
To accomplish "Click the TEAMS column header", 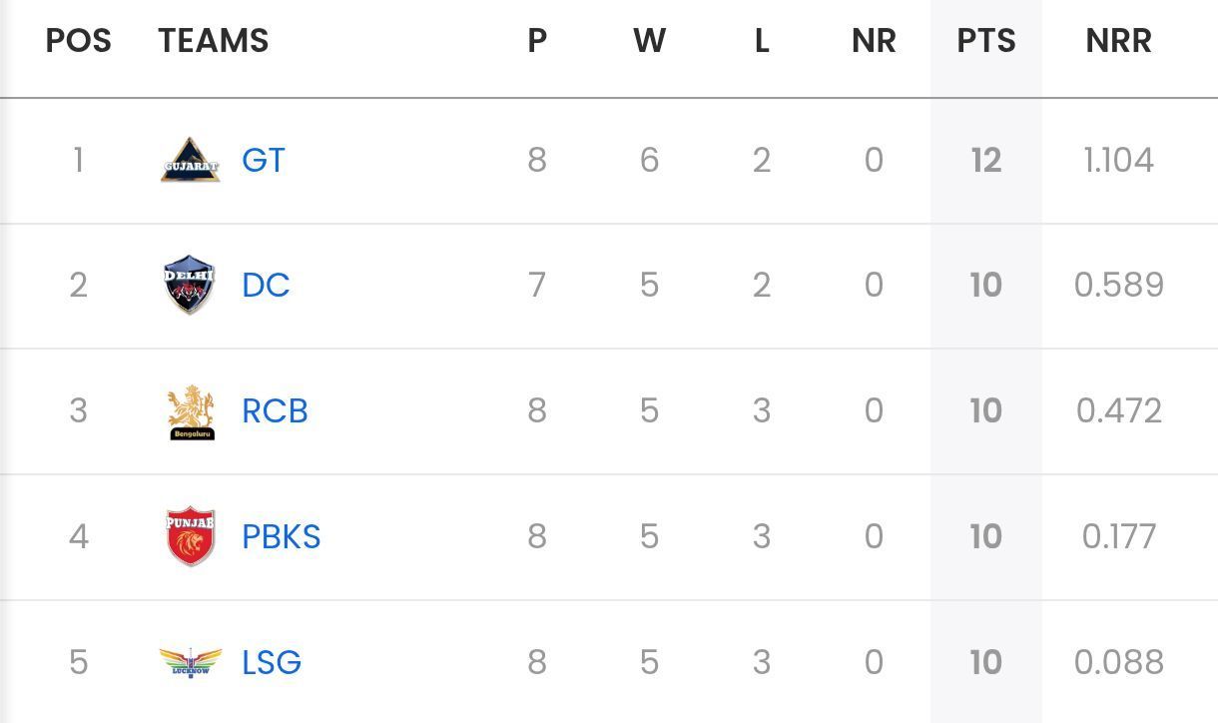I will 214,41.
